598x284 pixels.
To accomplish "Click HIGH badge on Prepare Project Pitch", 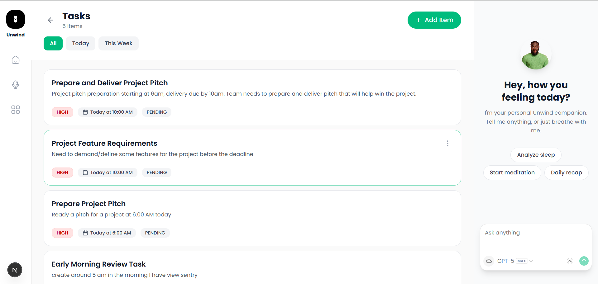I will tap(62, 233).
